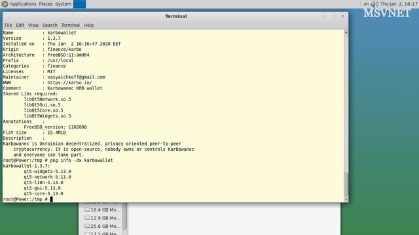Click the Installed on date line
The height and width of the screenshot is (235, 419).
(x=62, y=44)
